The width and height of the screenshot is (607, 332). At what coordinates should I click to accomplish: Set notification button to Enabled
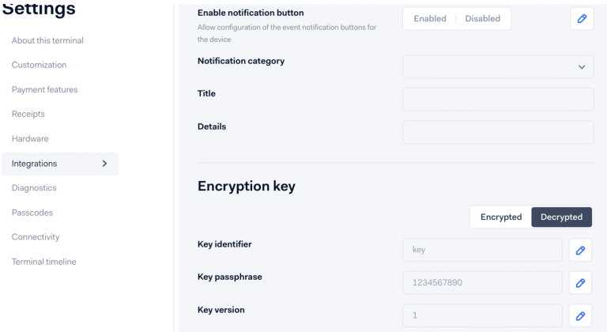(430, 18)
